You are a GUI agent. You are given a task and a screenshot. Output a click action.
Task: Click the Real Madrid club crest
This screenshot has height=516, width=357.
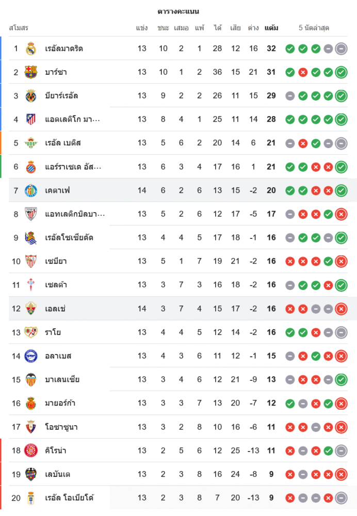(x=31, y=49)
